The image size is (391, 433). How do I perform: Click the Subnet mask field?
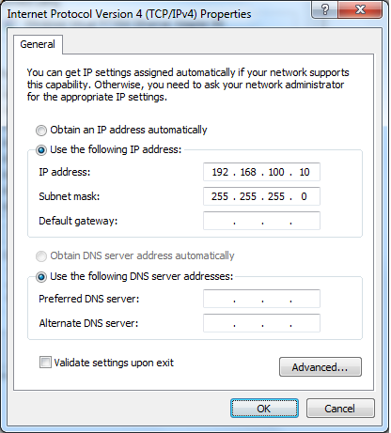(261, 196)
